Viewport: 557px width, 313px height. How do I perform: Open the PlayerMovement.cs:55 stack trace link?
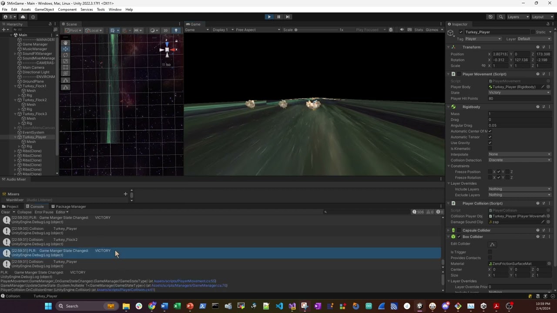pos(185,281)
